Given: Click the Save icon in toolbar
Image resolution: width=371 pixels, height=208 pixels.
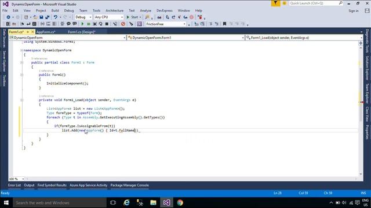Looking at the screenshot, I should pos(41,17).
